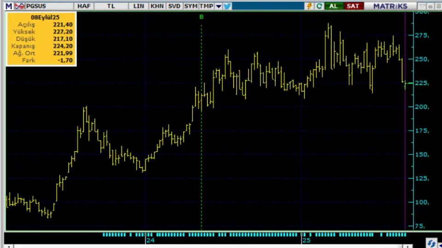Screen dimensions: 442x248
Task: Open the window menu triangle icon
Action: [423, 6]
